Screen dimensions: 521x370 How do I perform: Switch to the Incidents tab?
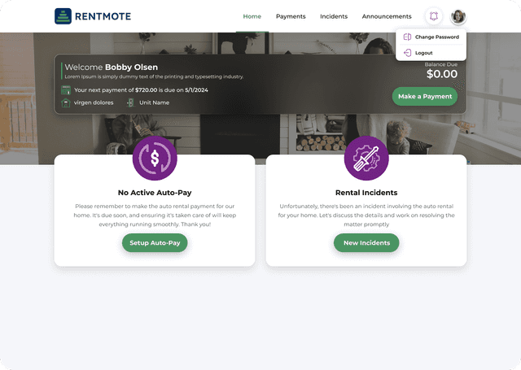coord(334,16)
